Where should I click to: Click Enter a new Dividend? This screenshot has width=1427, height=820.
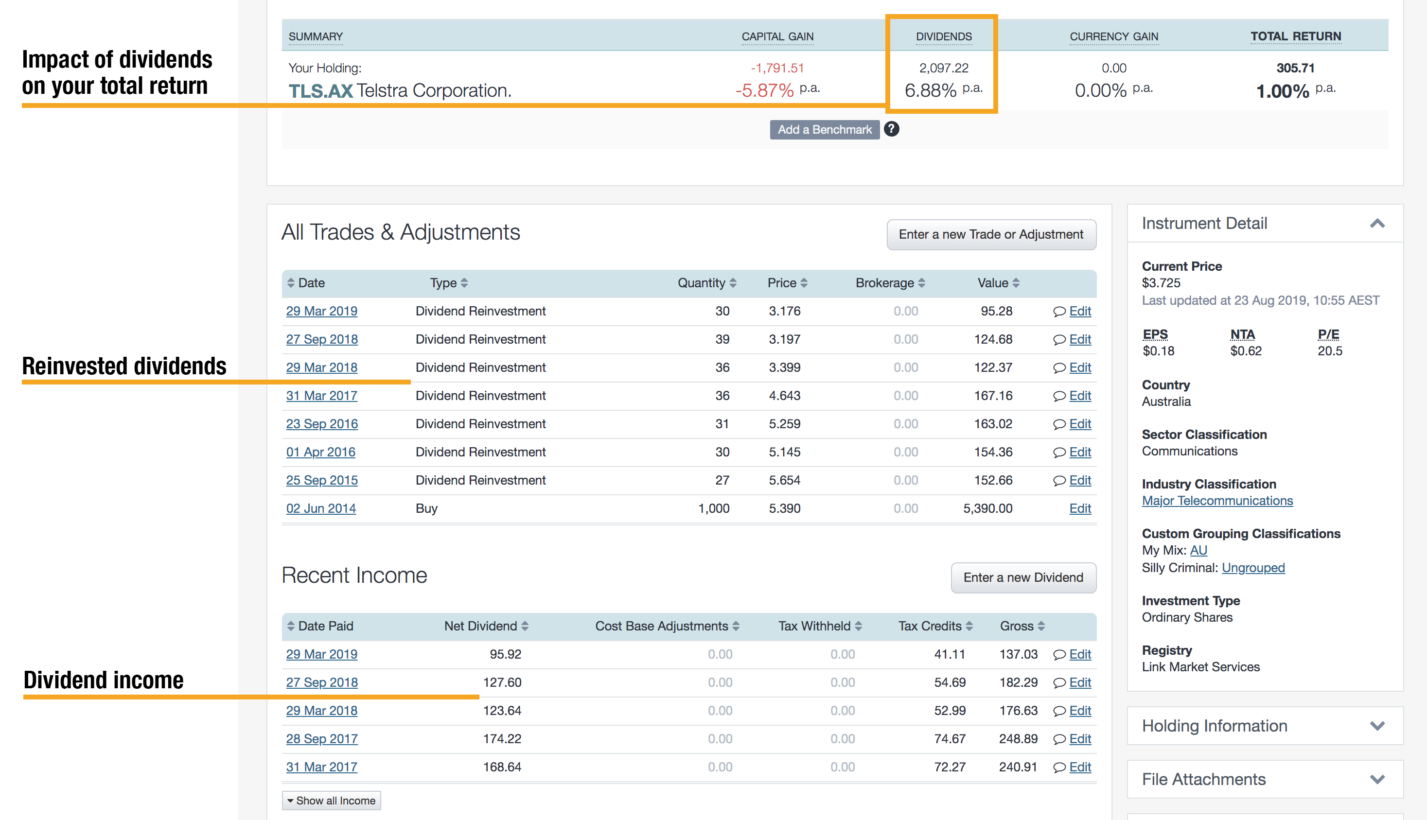pyautogui.click(x=1023, y=577)
